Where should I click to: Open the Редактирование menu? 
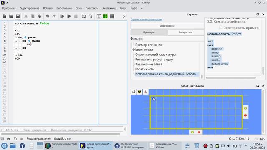click(x=29, y=8)
